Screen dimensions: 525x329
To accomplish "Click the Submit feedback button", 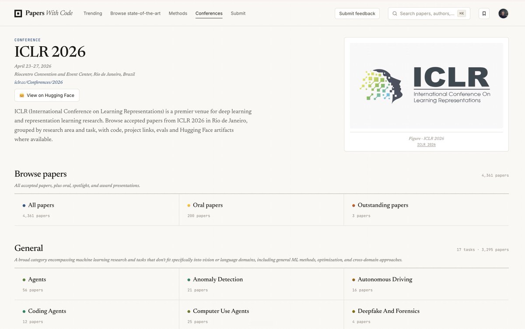I will tap(357, 14).
